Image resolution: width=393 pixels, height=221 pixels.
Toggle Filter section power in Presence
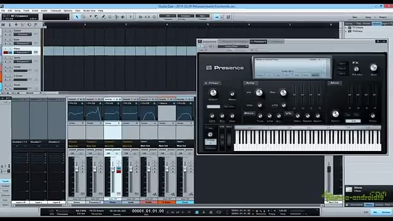[x=206, y=83]
